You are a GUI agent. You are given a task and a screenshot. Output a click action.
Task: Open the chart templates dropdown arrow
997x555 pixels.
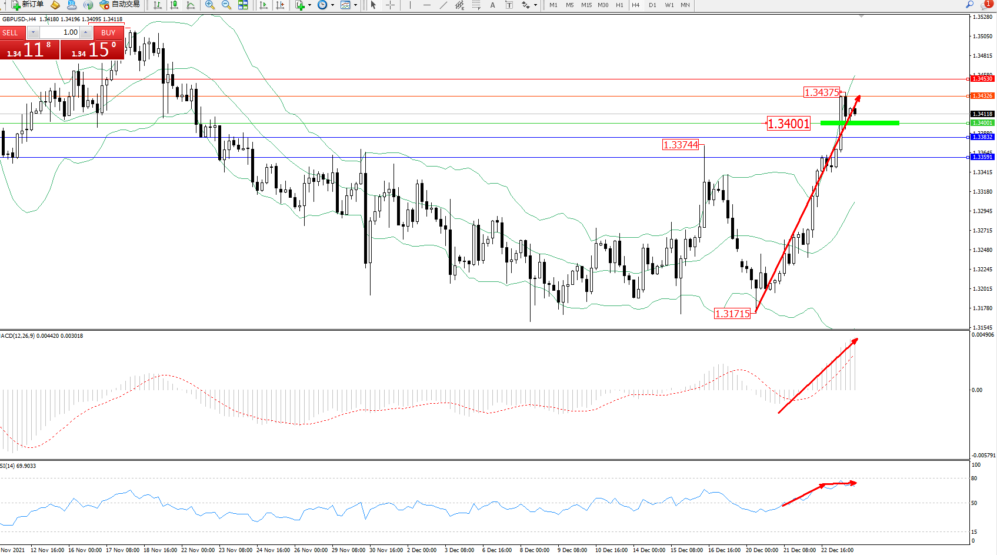pyautogui.click(x=355, y=5)
